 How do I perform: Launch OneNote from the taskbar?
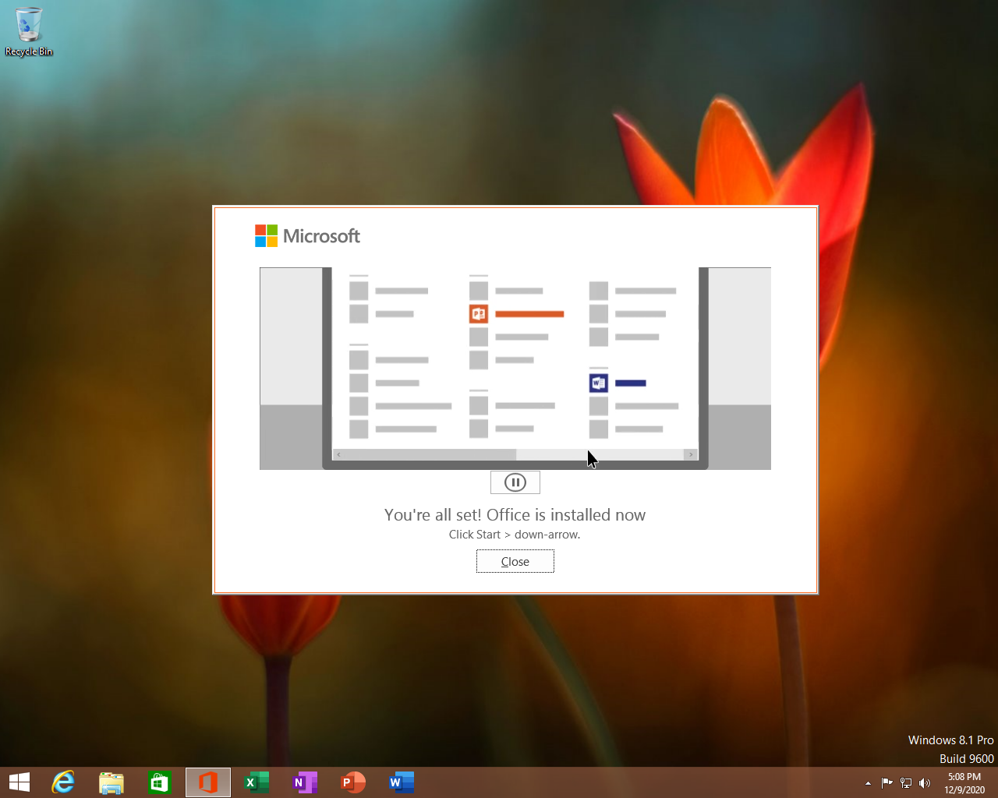[305, 782]
